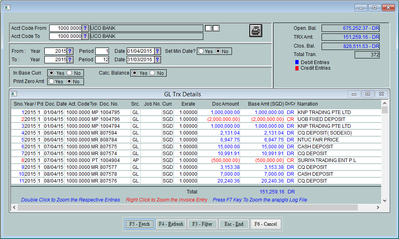Viewport: 399px width, 239px height.
Task: Click in the From Period input field
Action: pos(102,51)
